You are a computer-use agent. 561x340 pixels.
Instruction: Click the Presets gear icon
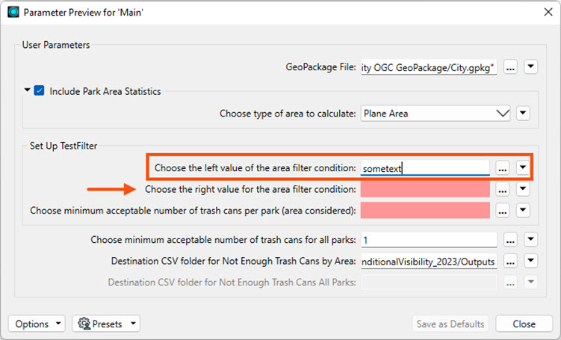pos(84,324)
